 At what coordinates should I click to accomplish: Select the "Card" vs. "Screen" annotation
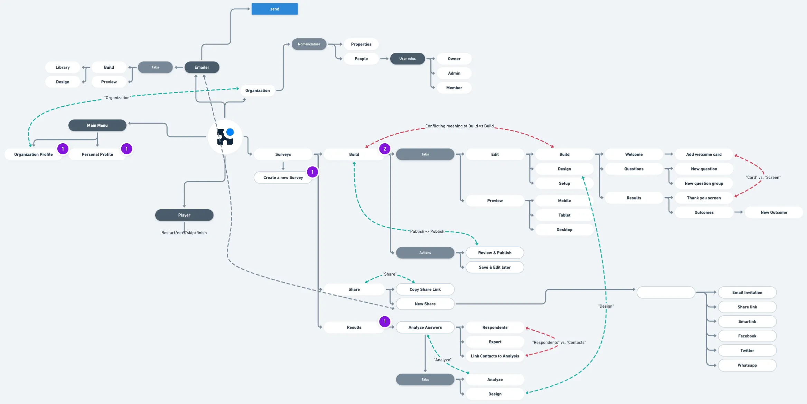(763, 177)
